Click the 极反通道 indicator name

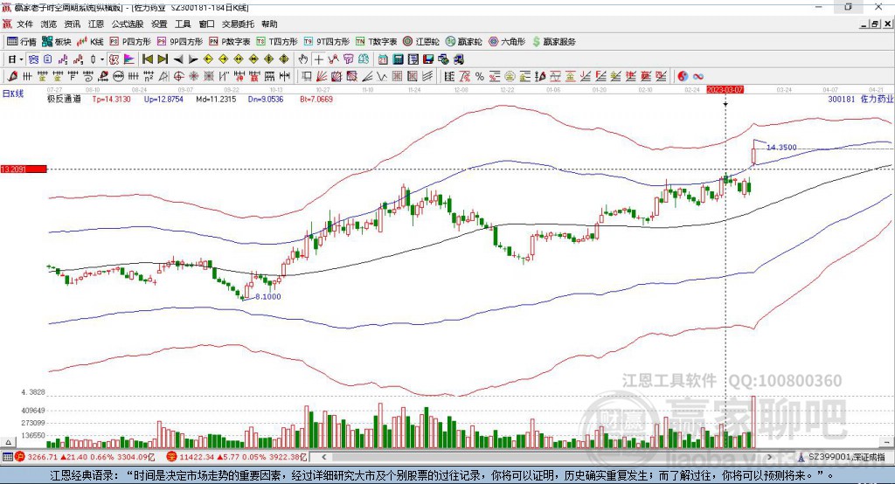coord(64,100)
